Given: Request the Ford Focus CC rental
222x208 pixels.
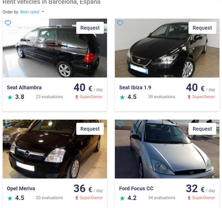Looking at the screenshot, I should tap(202, 129).
